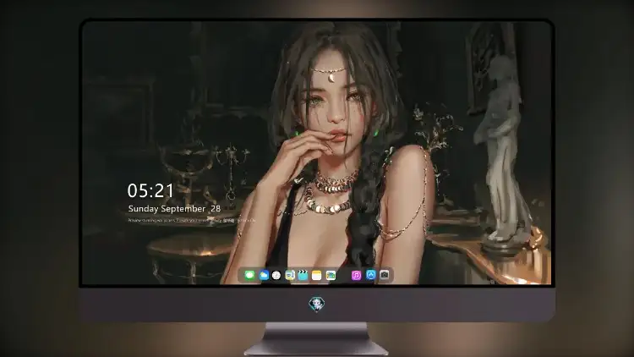Open the blue App Store dock icon
Viewport: 634px width, 357px height.
click(371, 275)
